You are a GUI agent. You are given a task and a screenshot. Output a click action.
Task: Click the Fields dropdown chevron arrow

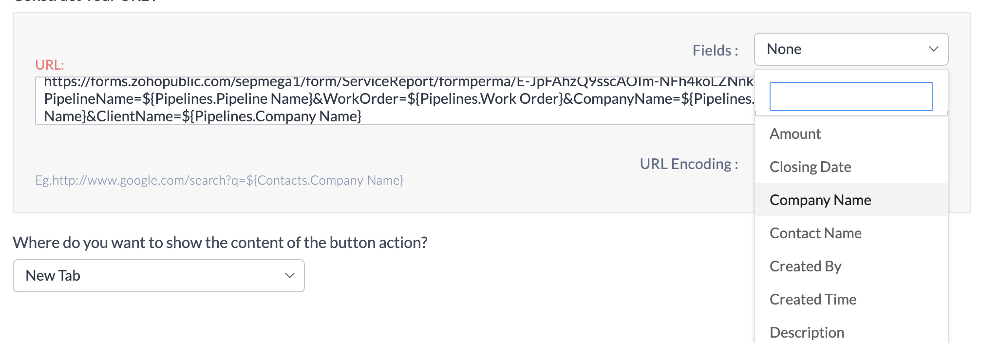pyautogui.click(x=933, y=49)
